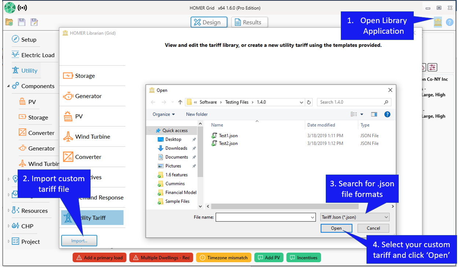Collapse the Components tree node

8,86
